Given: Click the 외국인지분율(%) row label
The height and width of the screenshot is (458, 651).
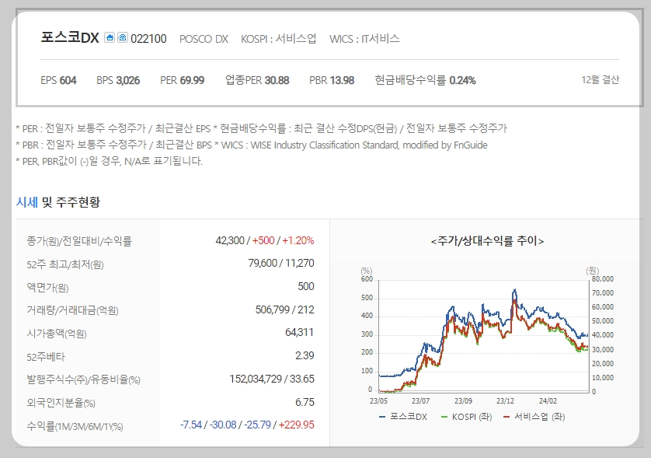Looking at the screenshot, I should coord(61,403).
